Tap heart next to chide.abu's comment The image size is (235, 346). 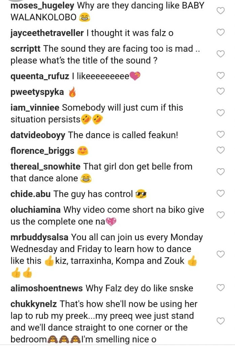(x=220, y=193)
